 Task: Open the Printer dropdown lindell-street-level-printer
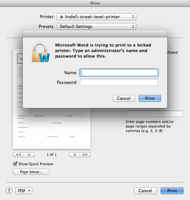point(96,17)
